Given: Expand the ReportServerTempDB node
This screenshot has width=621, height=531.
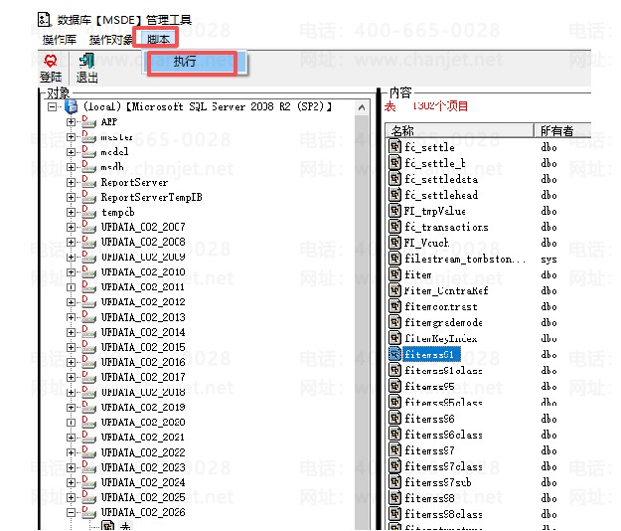Looking at the screenshot, I should (x=71, y=197).
